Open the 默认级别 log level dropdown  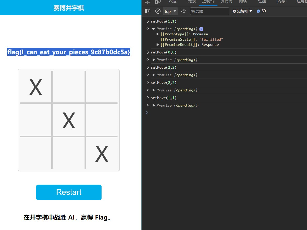pyautogui.click(x=242, y=11)
